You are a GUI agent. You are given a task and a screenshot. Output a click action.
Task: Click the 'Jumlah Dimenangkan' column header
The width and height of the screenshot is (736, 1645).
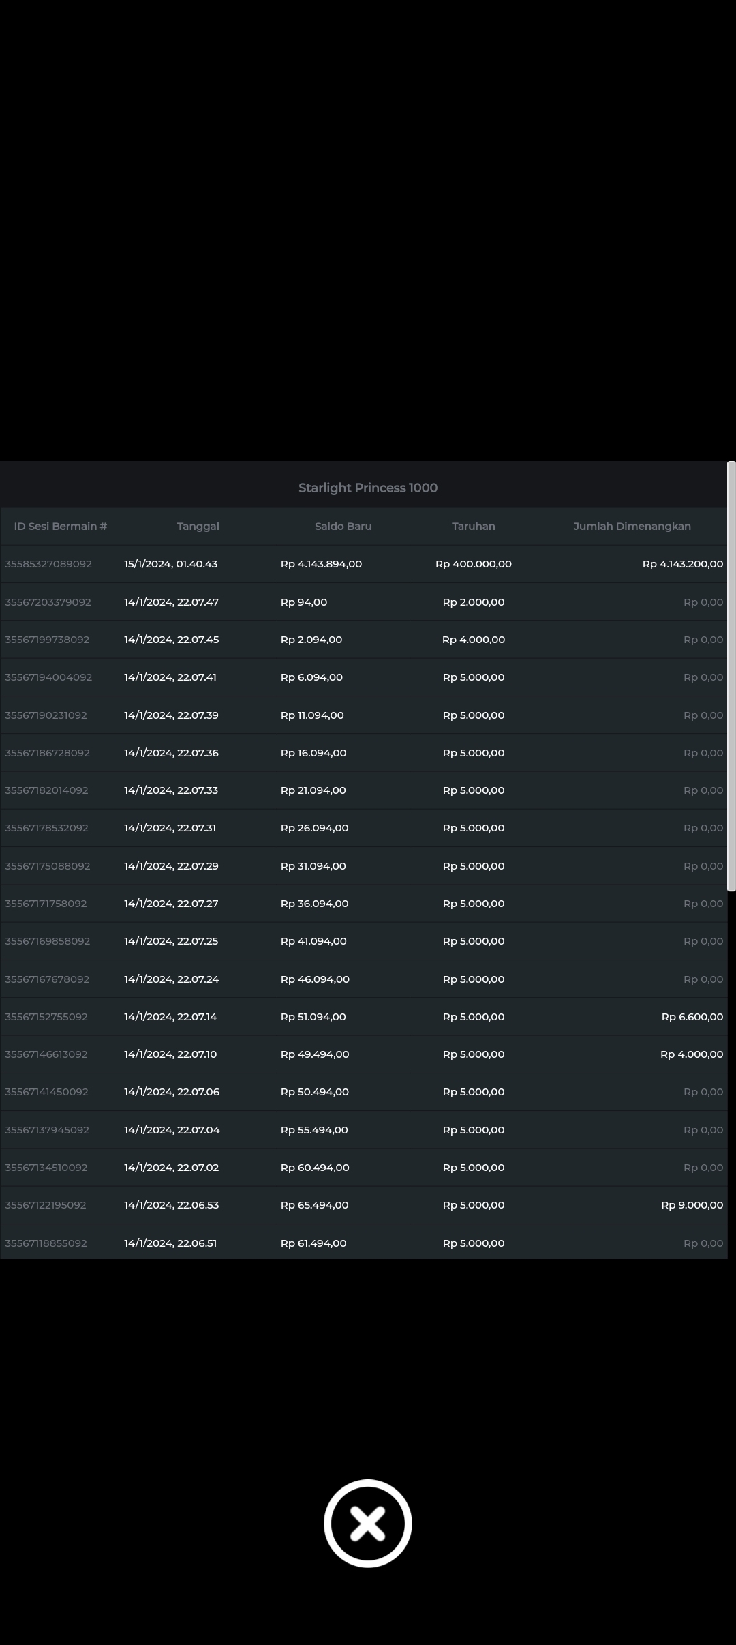tap(632, 526)
